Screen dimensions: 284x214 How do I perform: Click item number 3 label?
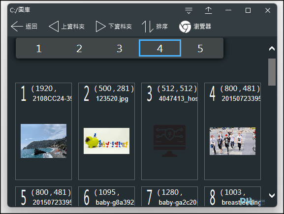150,93
